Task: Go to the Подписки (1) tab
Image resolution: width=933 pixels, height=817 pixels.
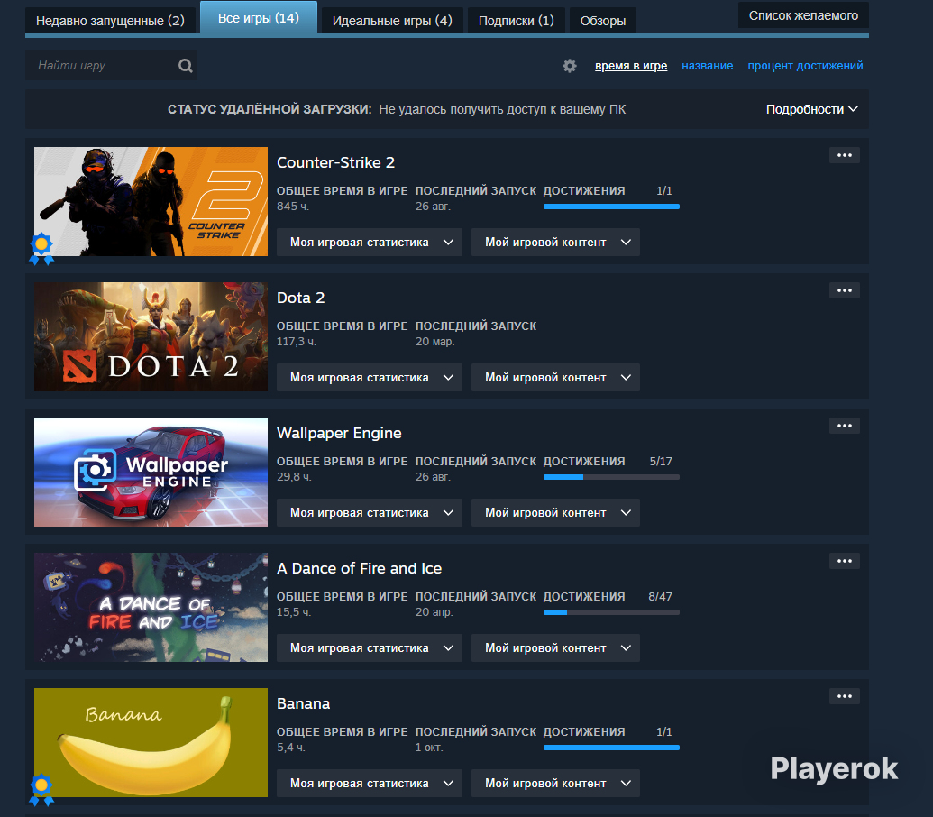Action: coord(516,21)
